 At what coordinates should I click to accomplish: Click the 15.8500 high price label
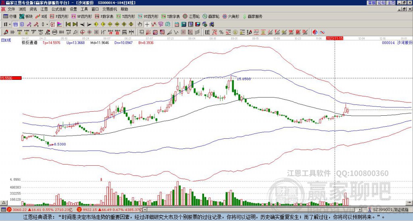pos(244,79)
